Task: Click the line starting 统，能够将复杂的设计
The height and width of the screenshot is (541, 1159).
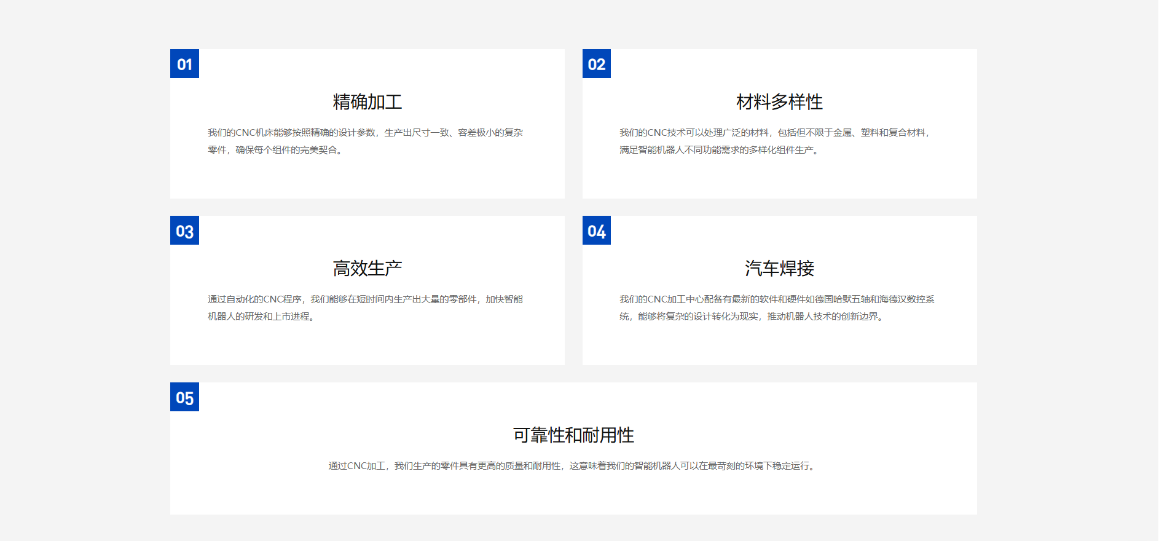Action: click(x=752, y=317)
